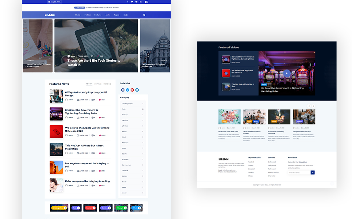Click the Facebook icon in top bar

(x=128, y=2)
